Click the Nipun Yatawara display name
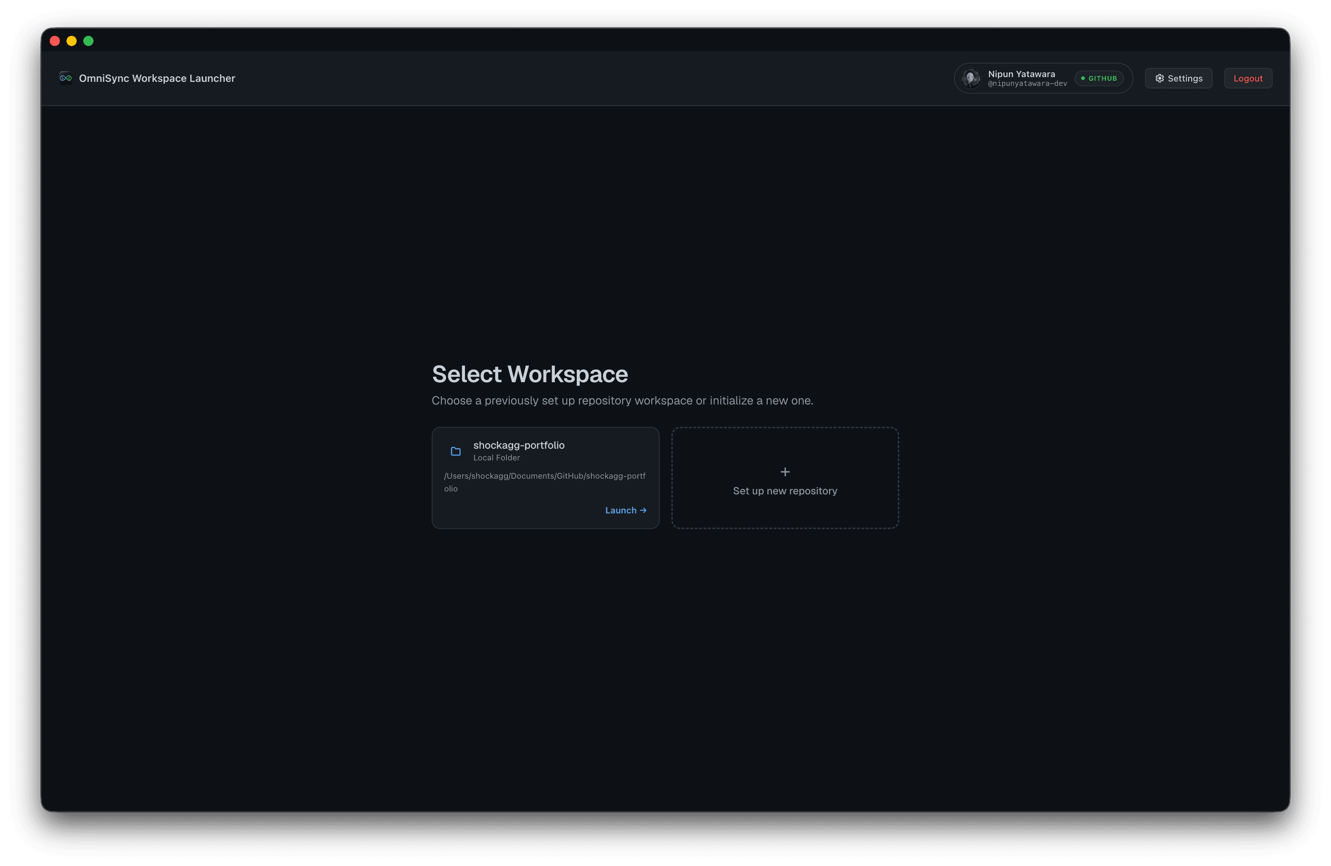The height and width of the screenshot is (866, 1331). click(1021, 74)
